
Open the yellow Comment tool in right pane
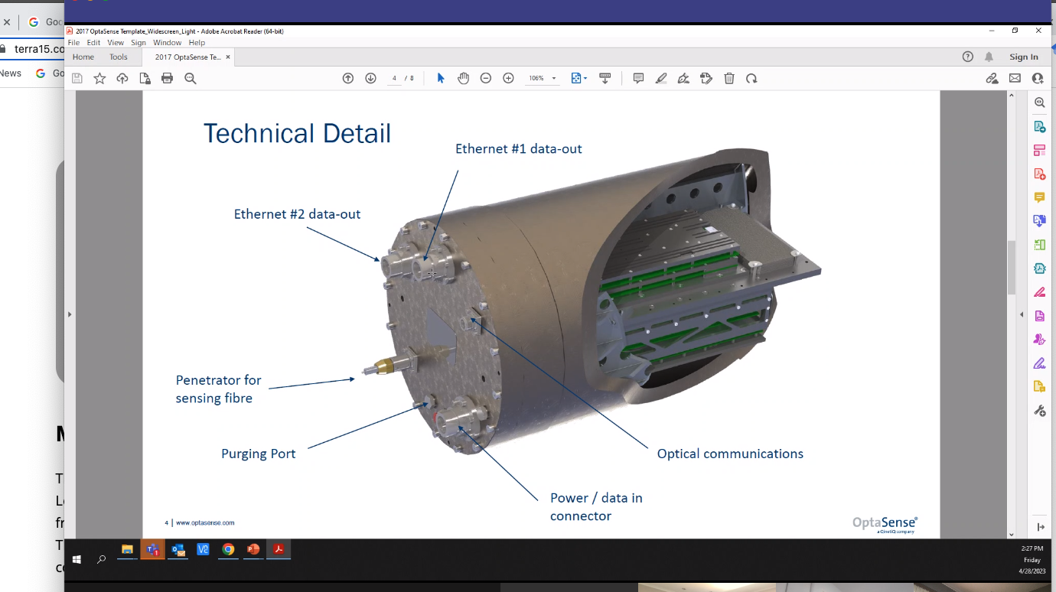[x=1039, y=197]
